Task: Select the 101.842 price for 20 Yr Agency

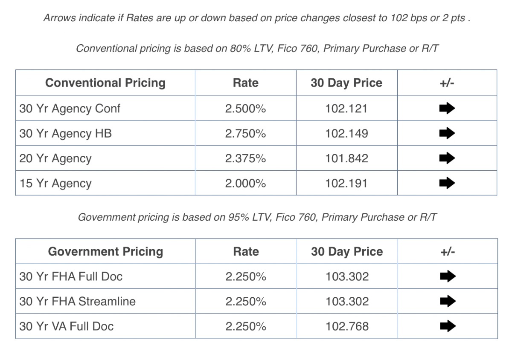Action: (x=346, y=158)
